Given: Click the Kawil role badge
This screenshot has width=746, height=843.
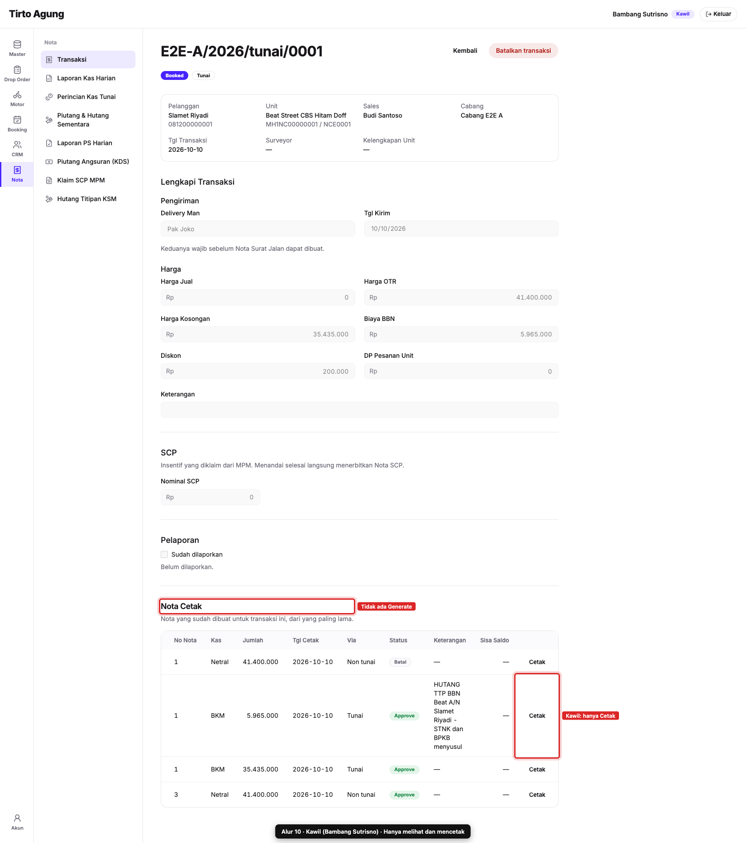Looking at the screenshot, I should pyautogui.click(x=683, y=14).
